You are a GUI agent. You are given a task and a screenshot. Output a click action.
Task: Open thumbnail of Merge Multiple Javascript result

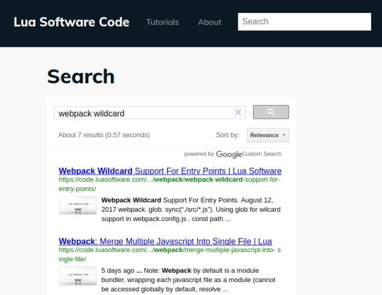click(77, 276)
